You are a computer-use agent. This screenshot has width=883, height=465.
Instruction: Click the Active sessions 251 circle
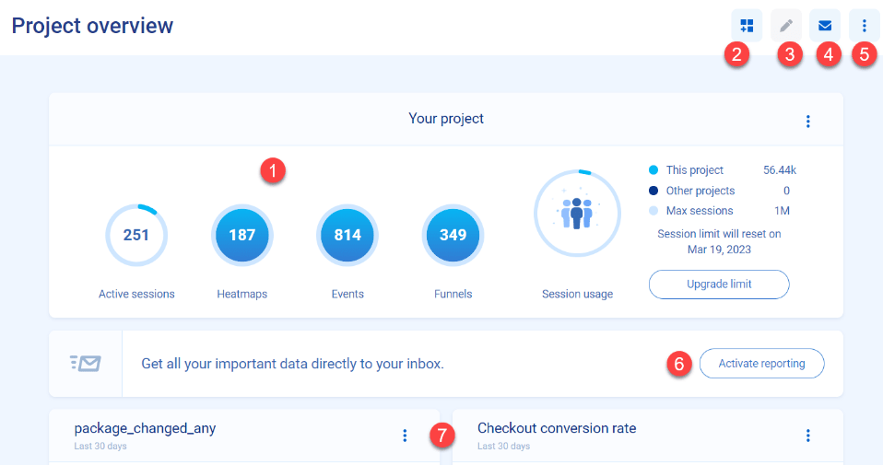pyautogui.click(x=136, y=235)
